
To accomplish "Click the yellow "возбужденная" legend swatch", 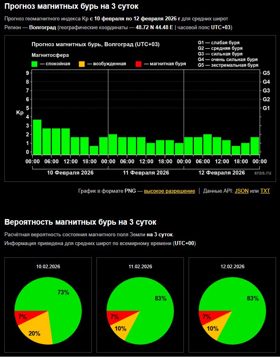I will [82, 64].
